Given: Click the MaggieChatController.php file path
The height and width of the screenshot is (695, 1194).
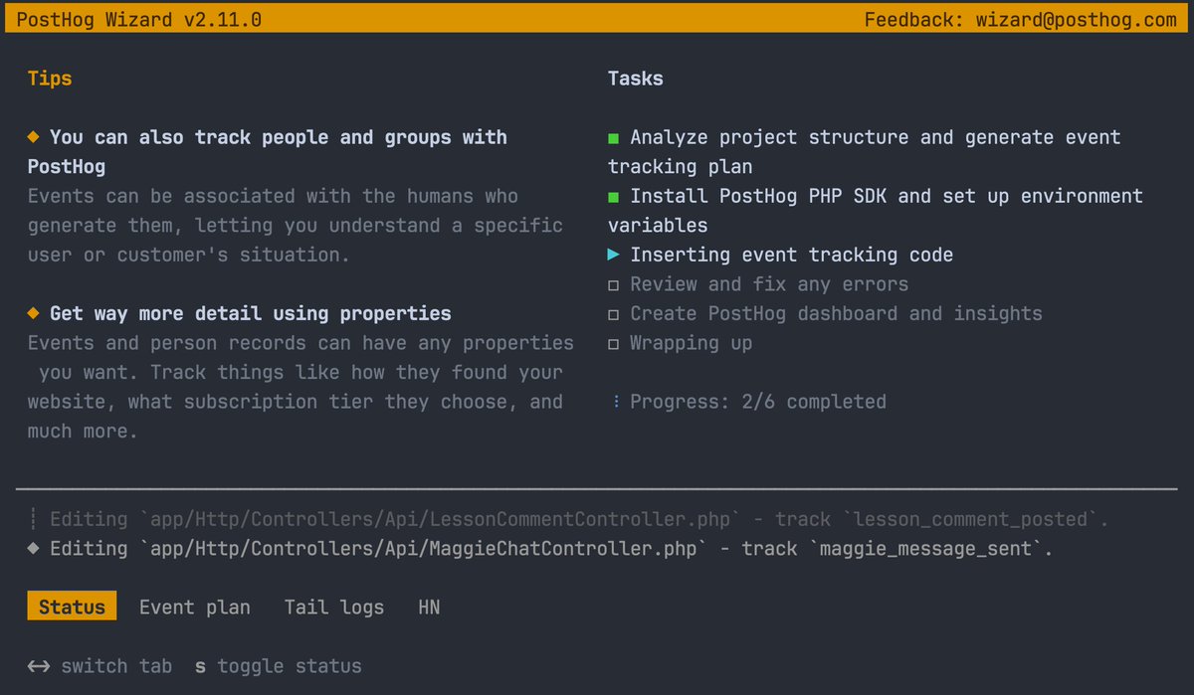Looking at the screenshot, I should (424, 548).
